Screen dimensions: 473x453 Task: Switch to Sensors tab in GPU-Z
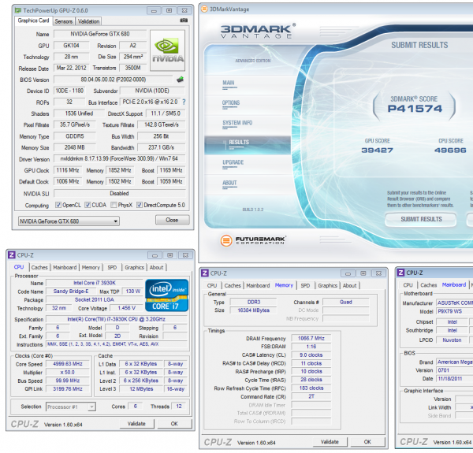[x=64, y=21]
